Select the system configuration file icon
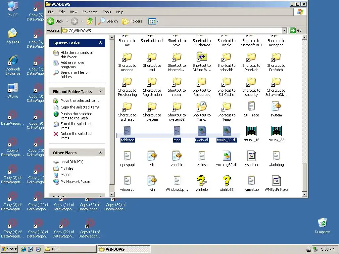This screenshot has width=339, height=254. (276, 106)
